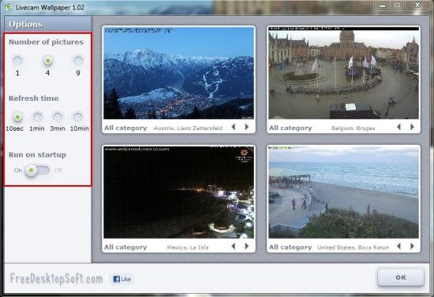The image size is (434, 297).
Task: Click the Austria mountain webcam thumbnail
Action: (179, 73)
